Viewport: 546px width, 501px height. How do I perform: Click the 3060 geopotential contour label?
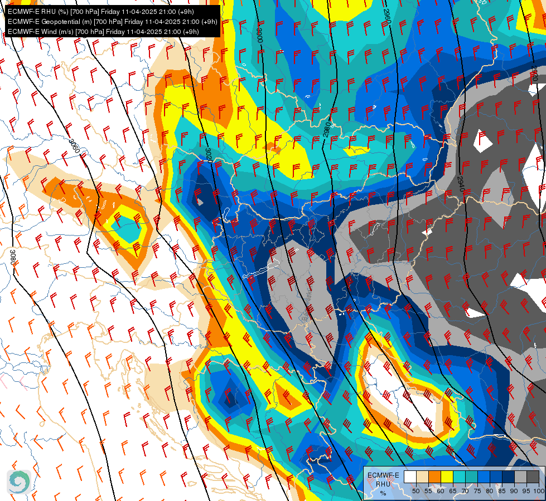[x=74, y=146]
